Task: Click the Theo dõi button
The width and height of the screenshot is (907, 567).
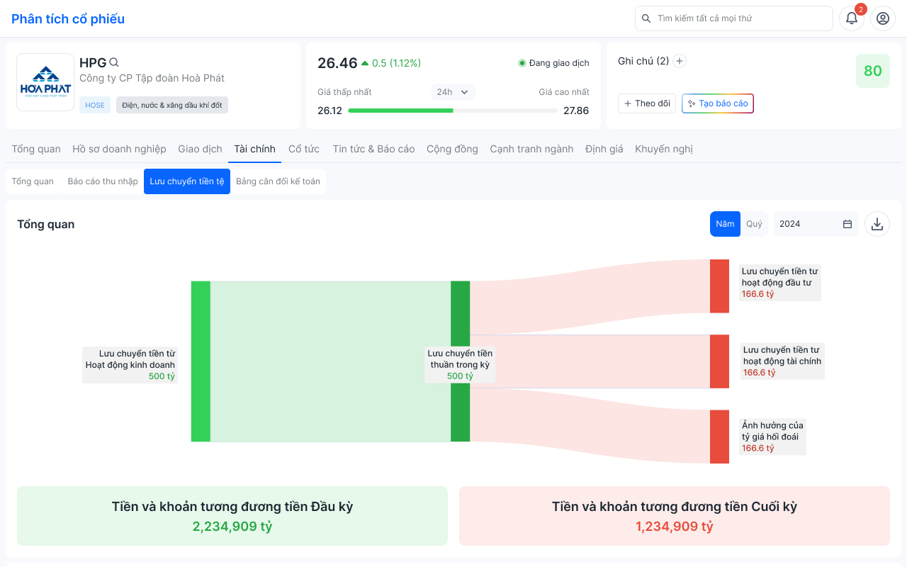Action: (646, 103)
